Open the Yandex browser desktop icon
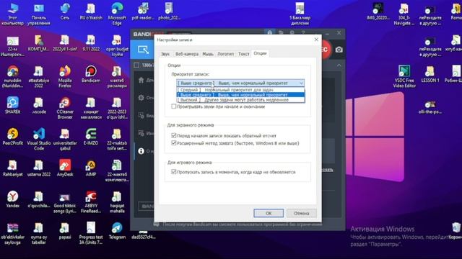 pos(13,199)
